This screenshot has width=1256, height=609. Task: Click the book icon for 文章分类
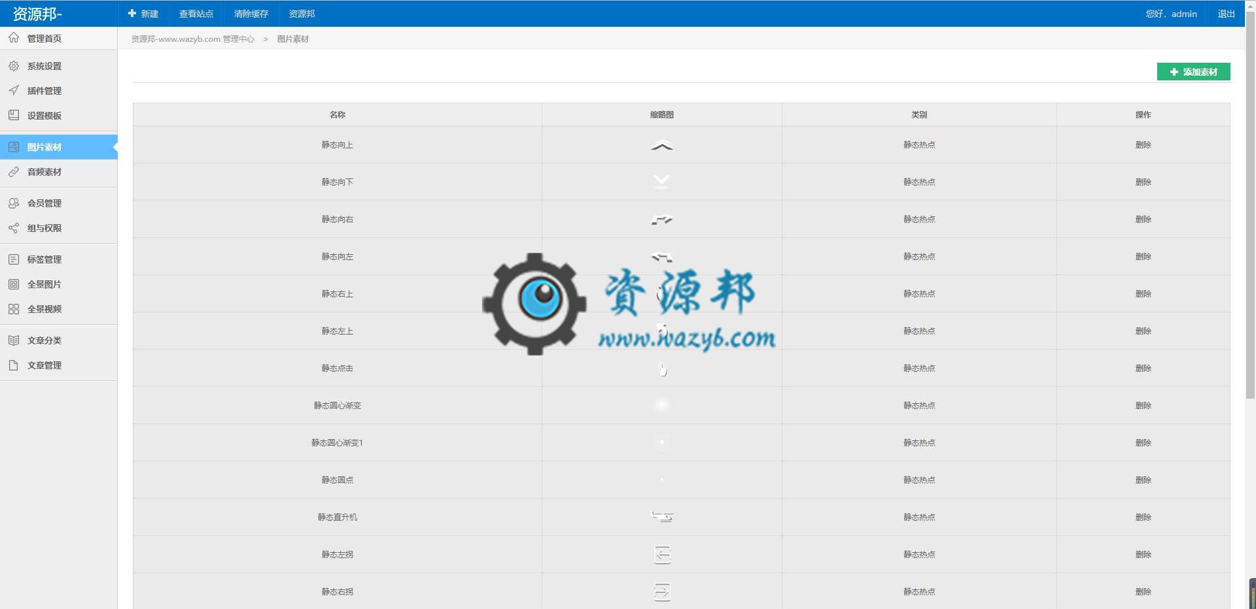tap(14, 340)
